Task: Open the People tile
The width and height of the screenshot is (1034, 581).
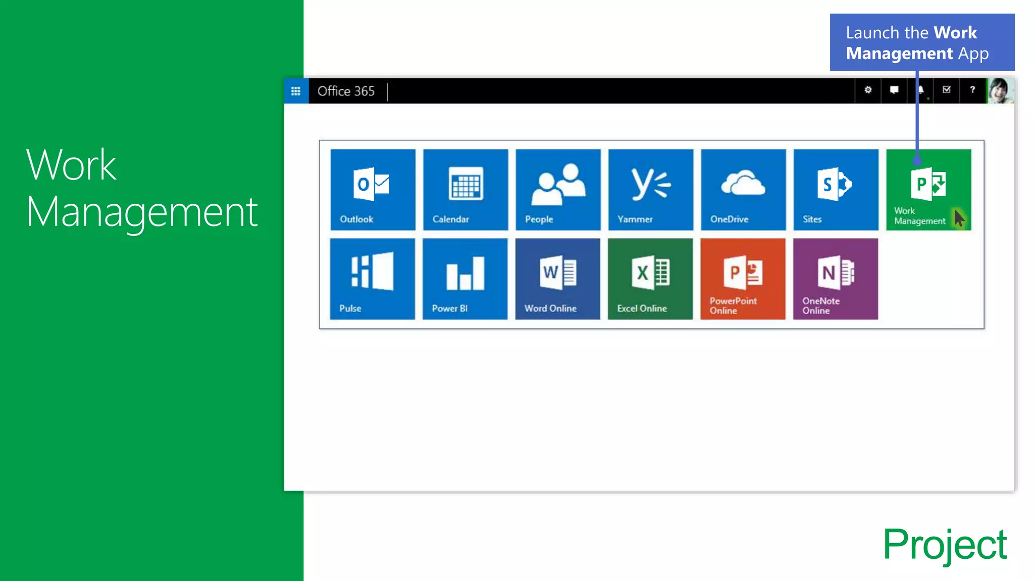Action: 558,190
